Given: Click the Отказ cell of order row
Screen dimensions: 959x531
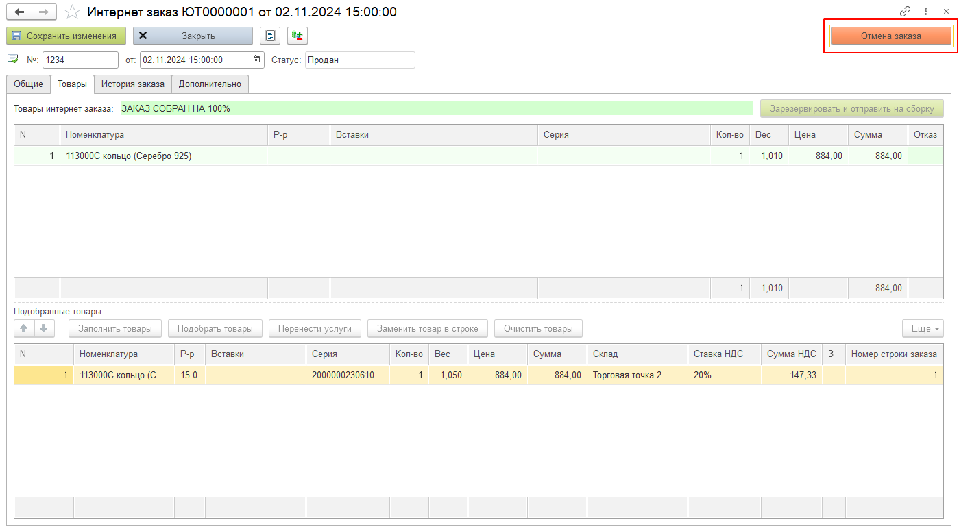Looking at the screenshot, I should point(925,156).
